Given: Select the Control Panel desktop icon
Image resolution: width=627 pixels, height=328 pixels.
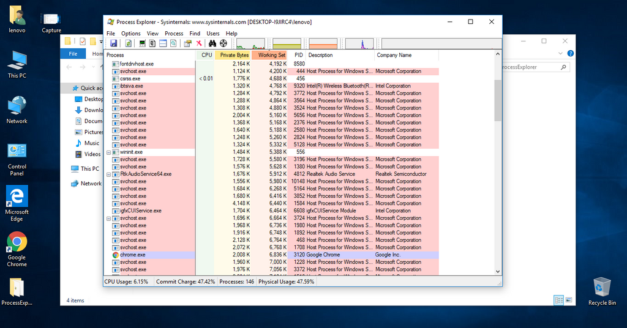Looking at the screenshot, I should coord(17,159).
